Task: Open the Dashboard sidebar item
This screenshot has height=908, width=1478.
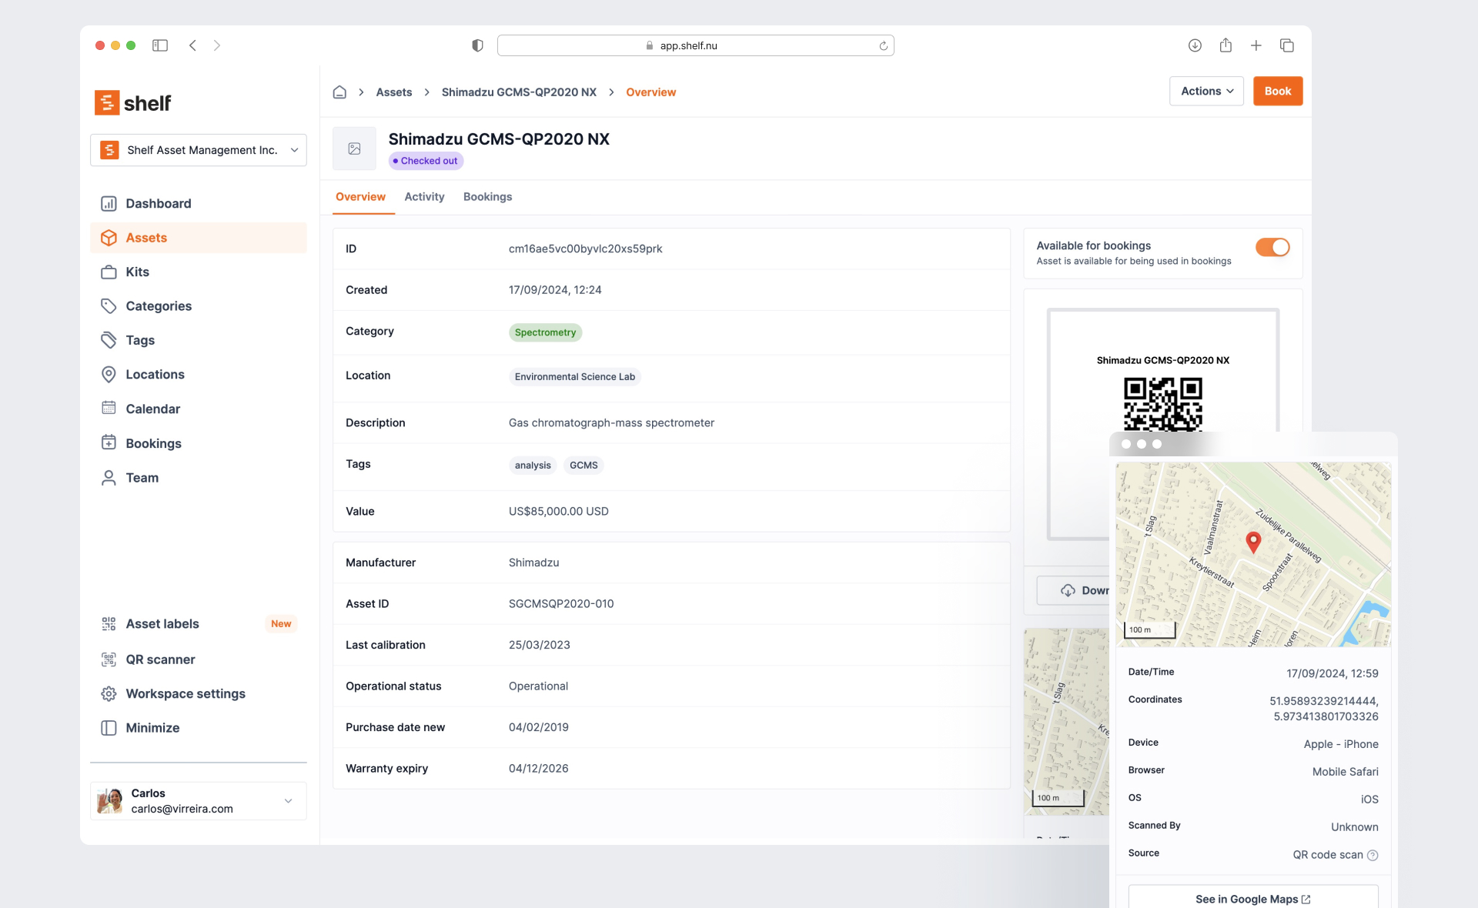Action: (158, 203)
